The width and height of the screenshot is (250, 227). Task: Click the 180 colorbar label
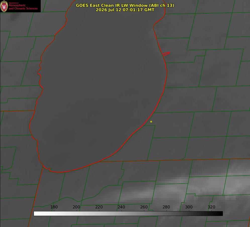[54, 207]
